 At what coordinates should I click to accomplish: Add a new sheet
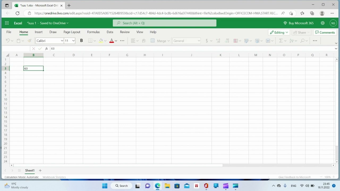point(40,170)
